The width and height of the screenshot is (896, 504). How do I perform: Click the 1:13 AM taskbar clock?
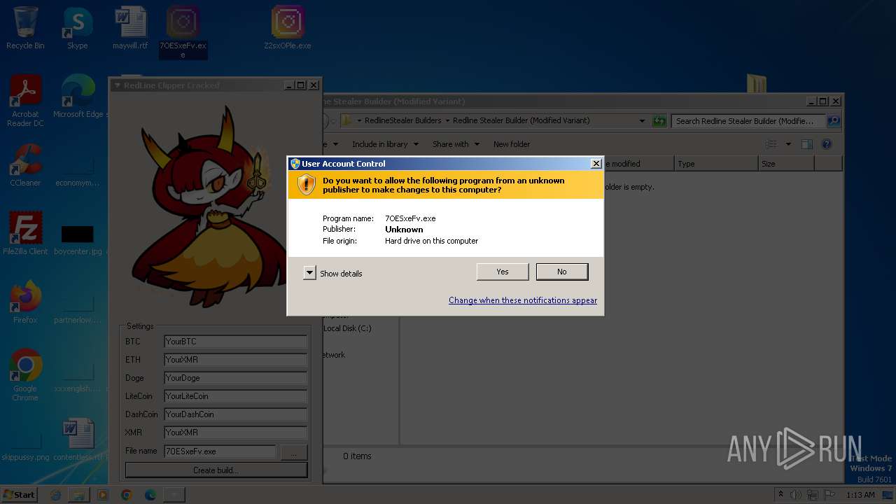(x=860, y=495)
